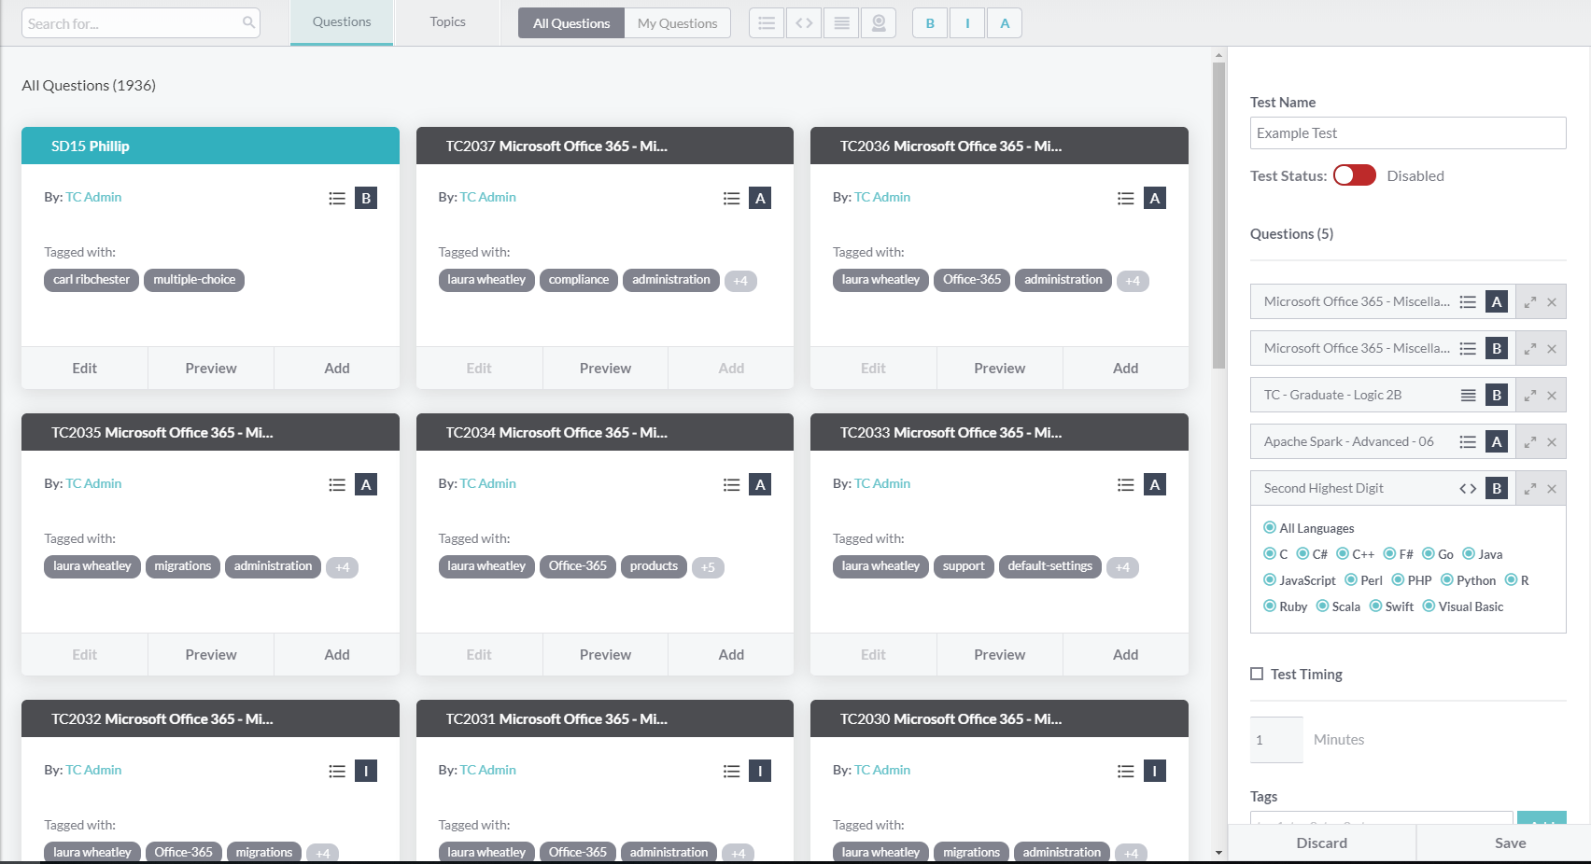
Task: Click the level I badge on TC2032 card
Action: pos(366,771)
